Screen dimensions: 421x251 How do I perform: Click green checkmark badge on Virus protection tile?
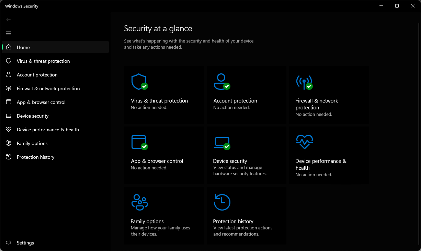[145, 86]
